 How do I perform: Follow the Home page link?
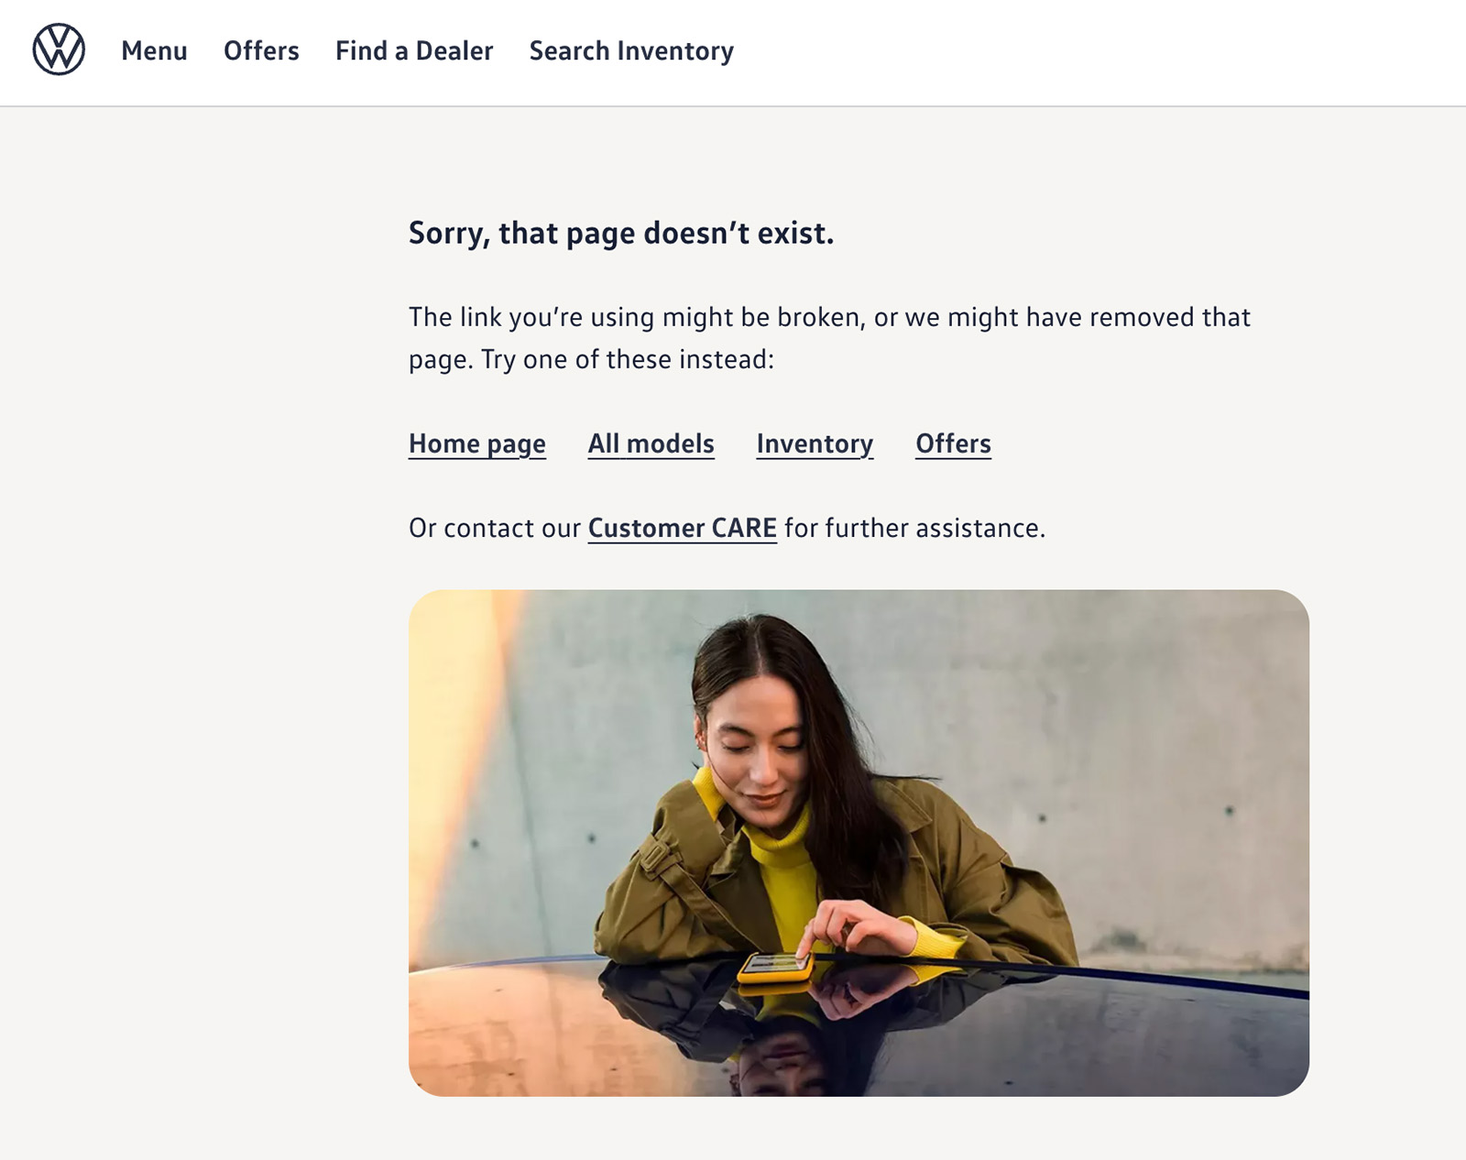[477, 444]
